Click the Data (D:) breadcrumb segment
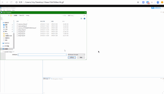 click(x=22, y=15)
